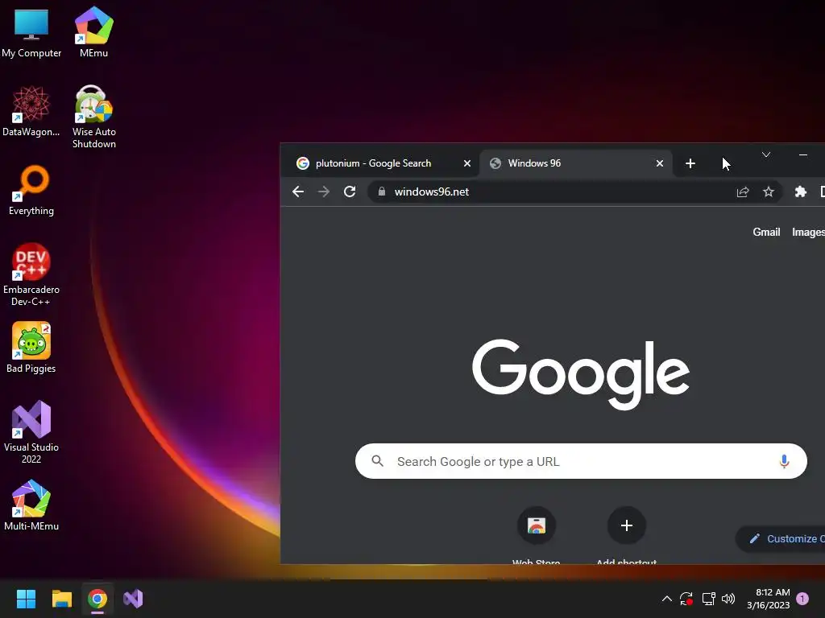Click the Add shortcut plus tile

point(626,535)
